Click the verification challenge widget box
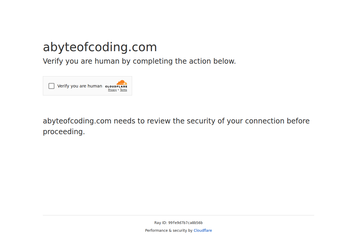The height and width of the screenshot is (238, 357). (x=87, y=86)
